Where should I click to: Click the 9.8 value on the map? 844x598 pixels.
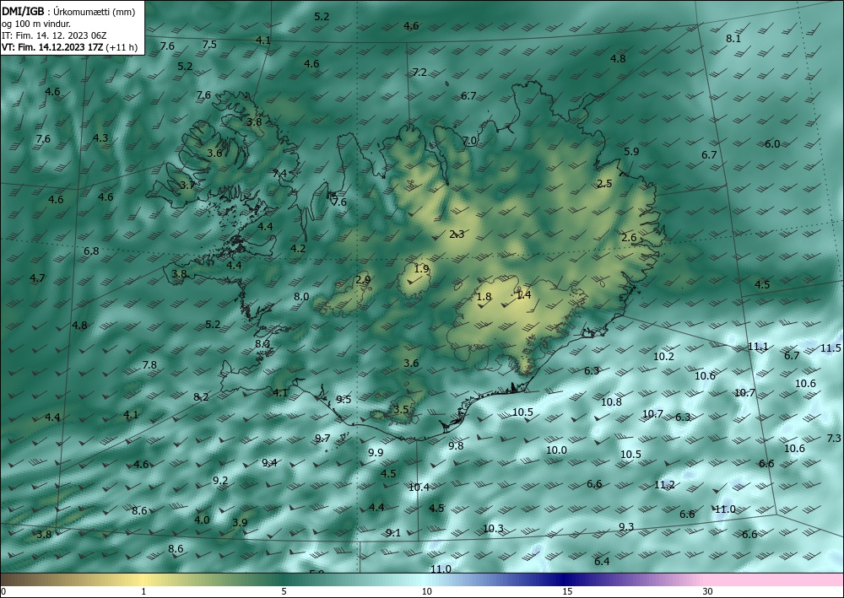[456, 446]
